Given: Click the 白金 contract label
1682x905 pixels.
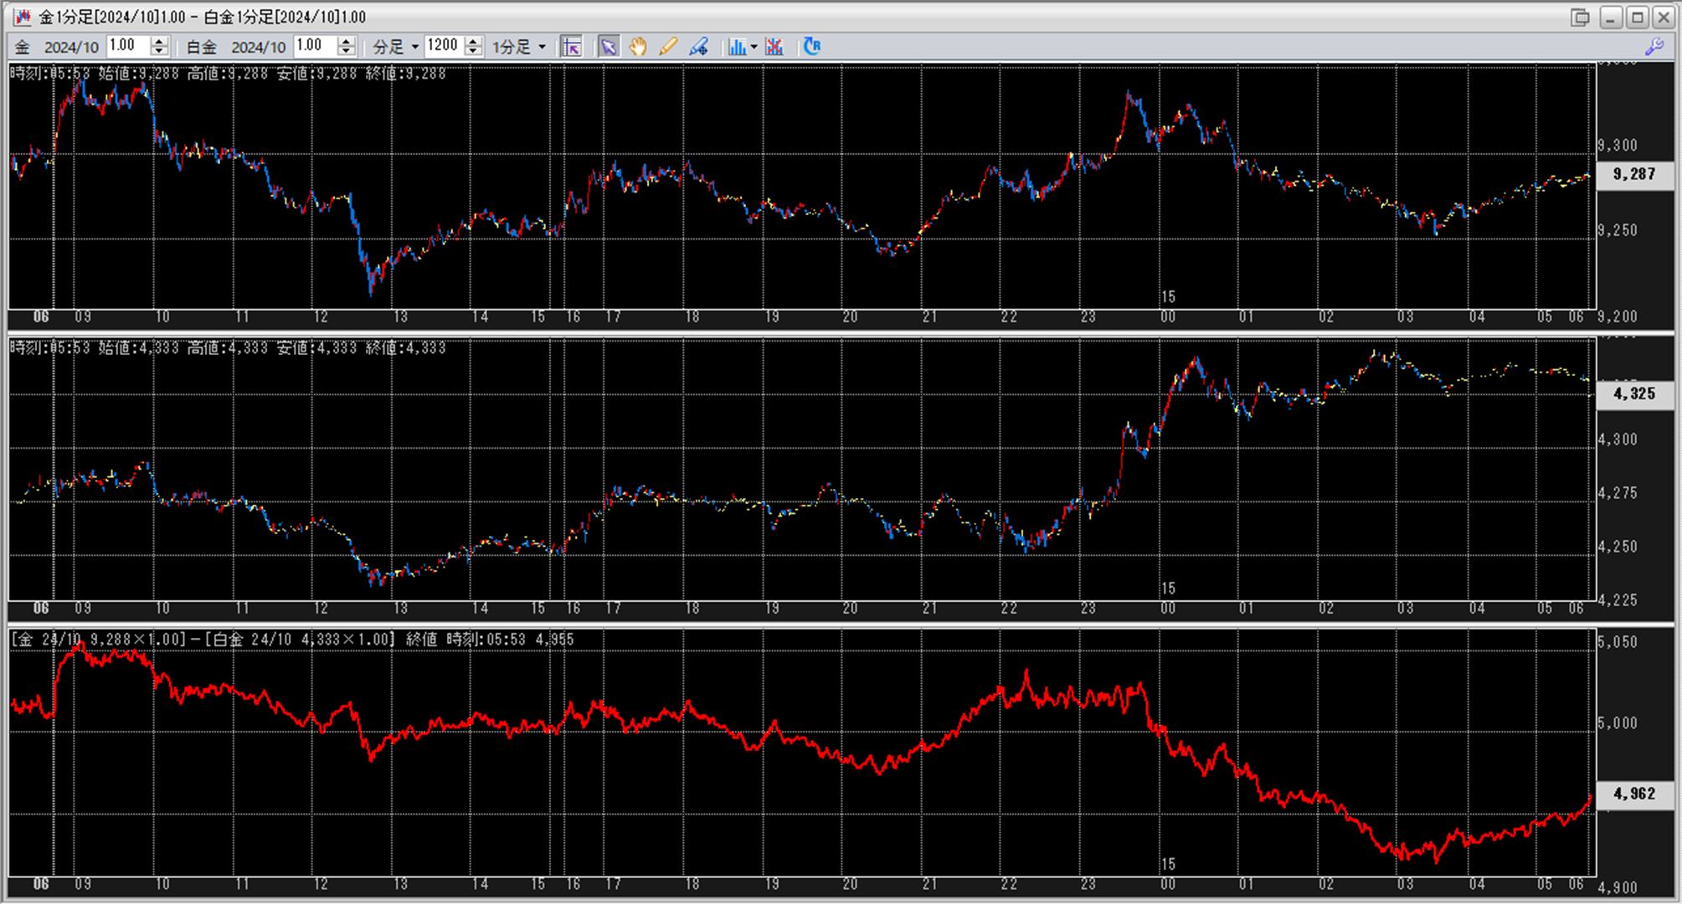Looking at the screenshot, I should (202, 47).
